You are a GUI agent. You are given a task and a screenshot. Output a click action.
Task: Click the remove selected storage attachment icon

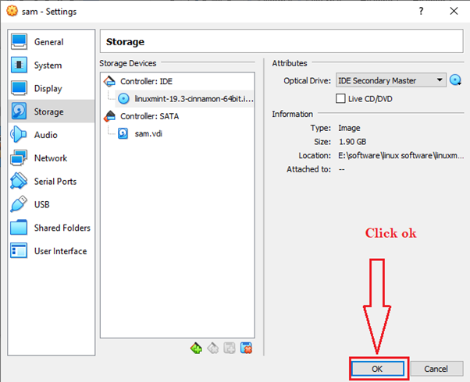(x=246, y=348)
